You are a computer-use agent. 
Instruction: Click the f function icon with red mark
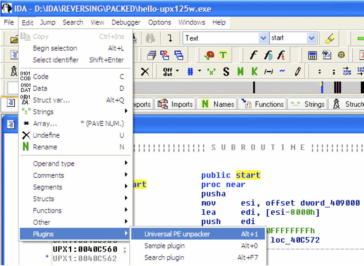(281, 55)
